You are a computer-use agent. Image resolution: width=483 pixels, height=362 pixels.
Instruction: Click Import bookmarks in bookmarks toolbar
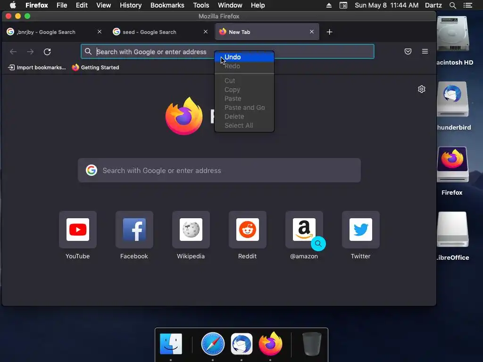click(37, 67)
